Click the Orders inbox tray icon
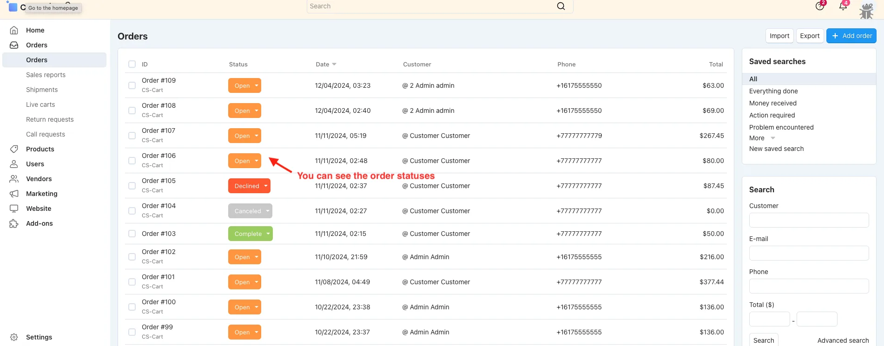 [14, 45]
